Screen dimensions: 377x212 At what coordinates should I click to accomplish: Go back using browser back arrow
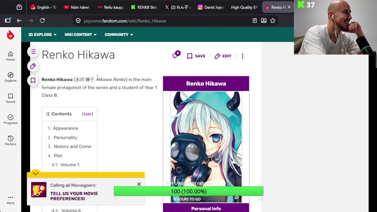19,21
